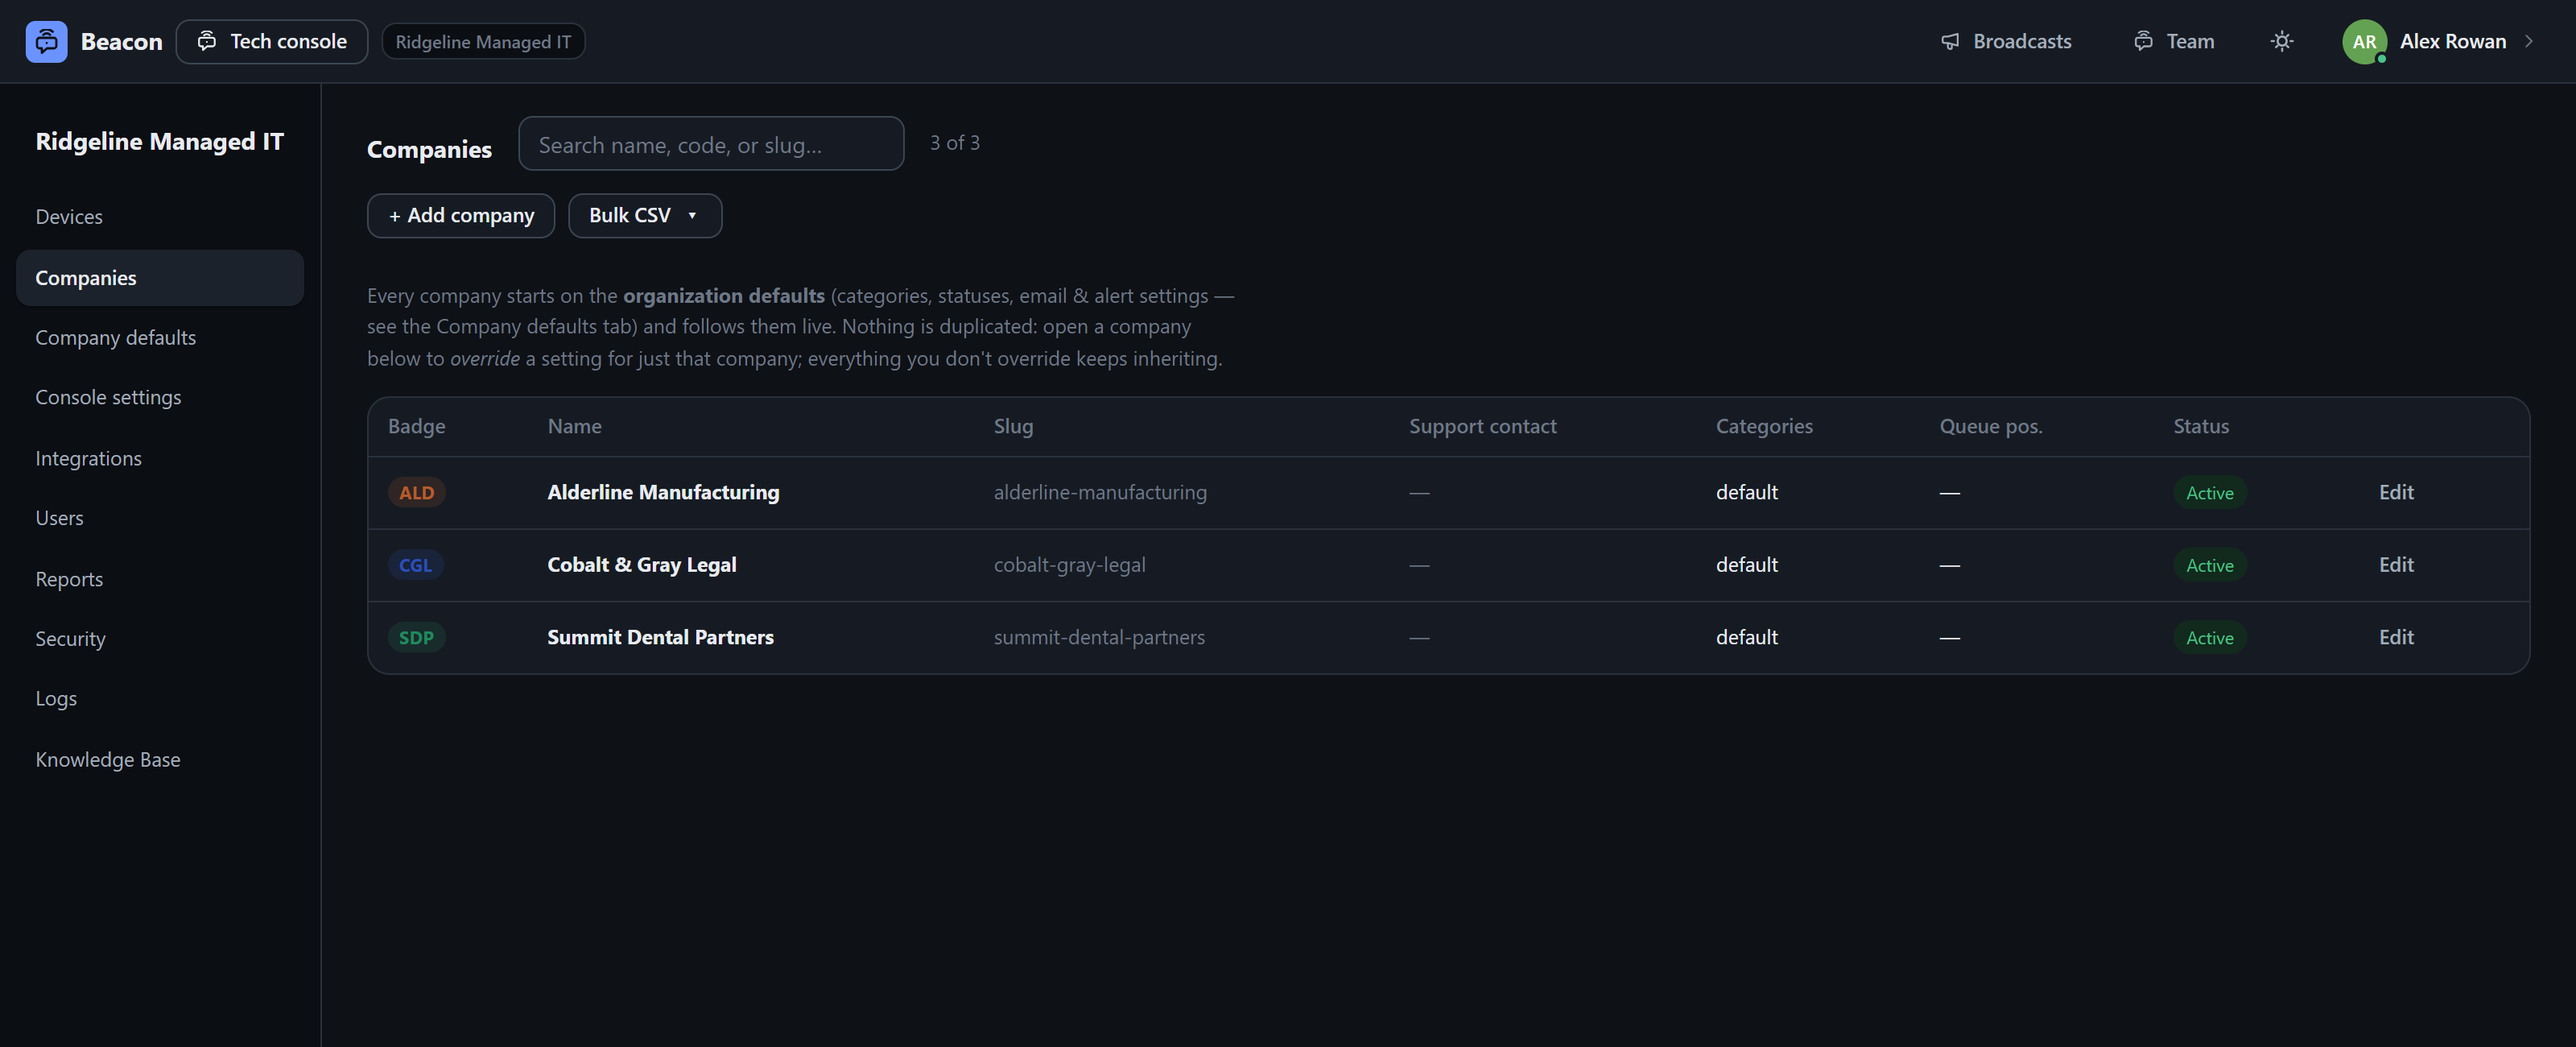
Task: Click Active status for Cobalt & Gray Legal
Action: (2209, 565)
